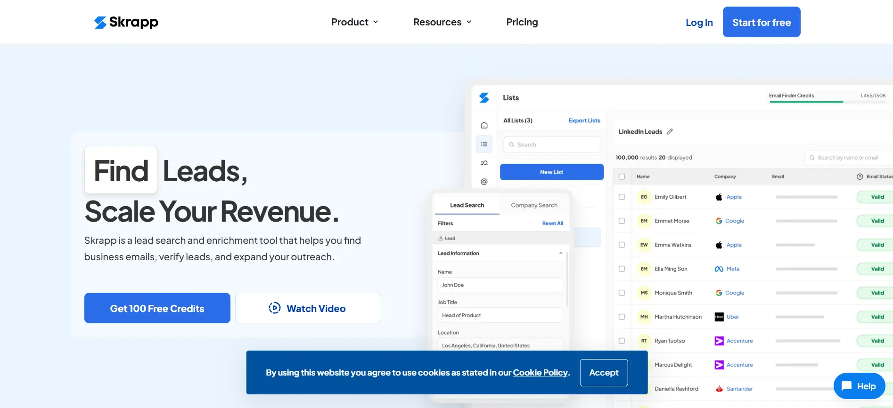This screenshot has height=408, width=893.
Task: Open the Cookie Policy link
Action: [540, 373]
